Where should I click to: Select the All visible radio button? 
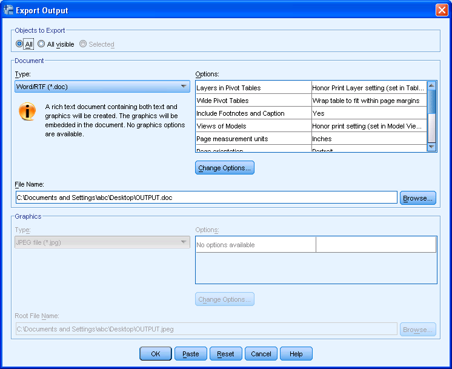click(x=41, y=44)
